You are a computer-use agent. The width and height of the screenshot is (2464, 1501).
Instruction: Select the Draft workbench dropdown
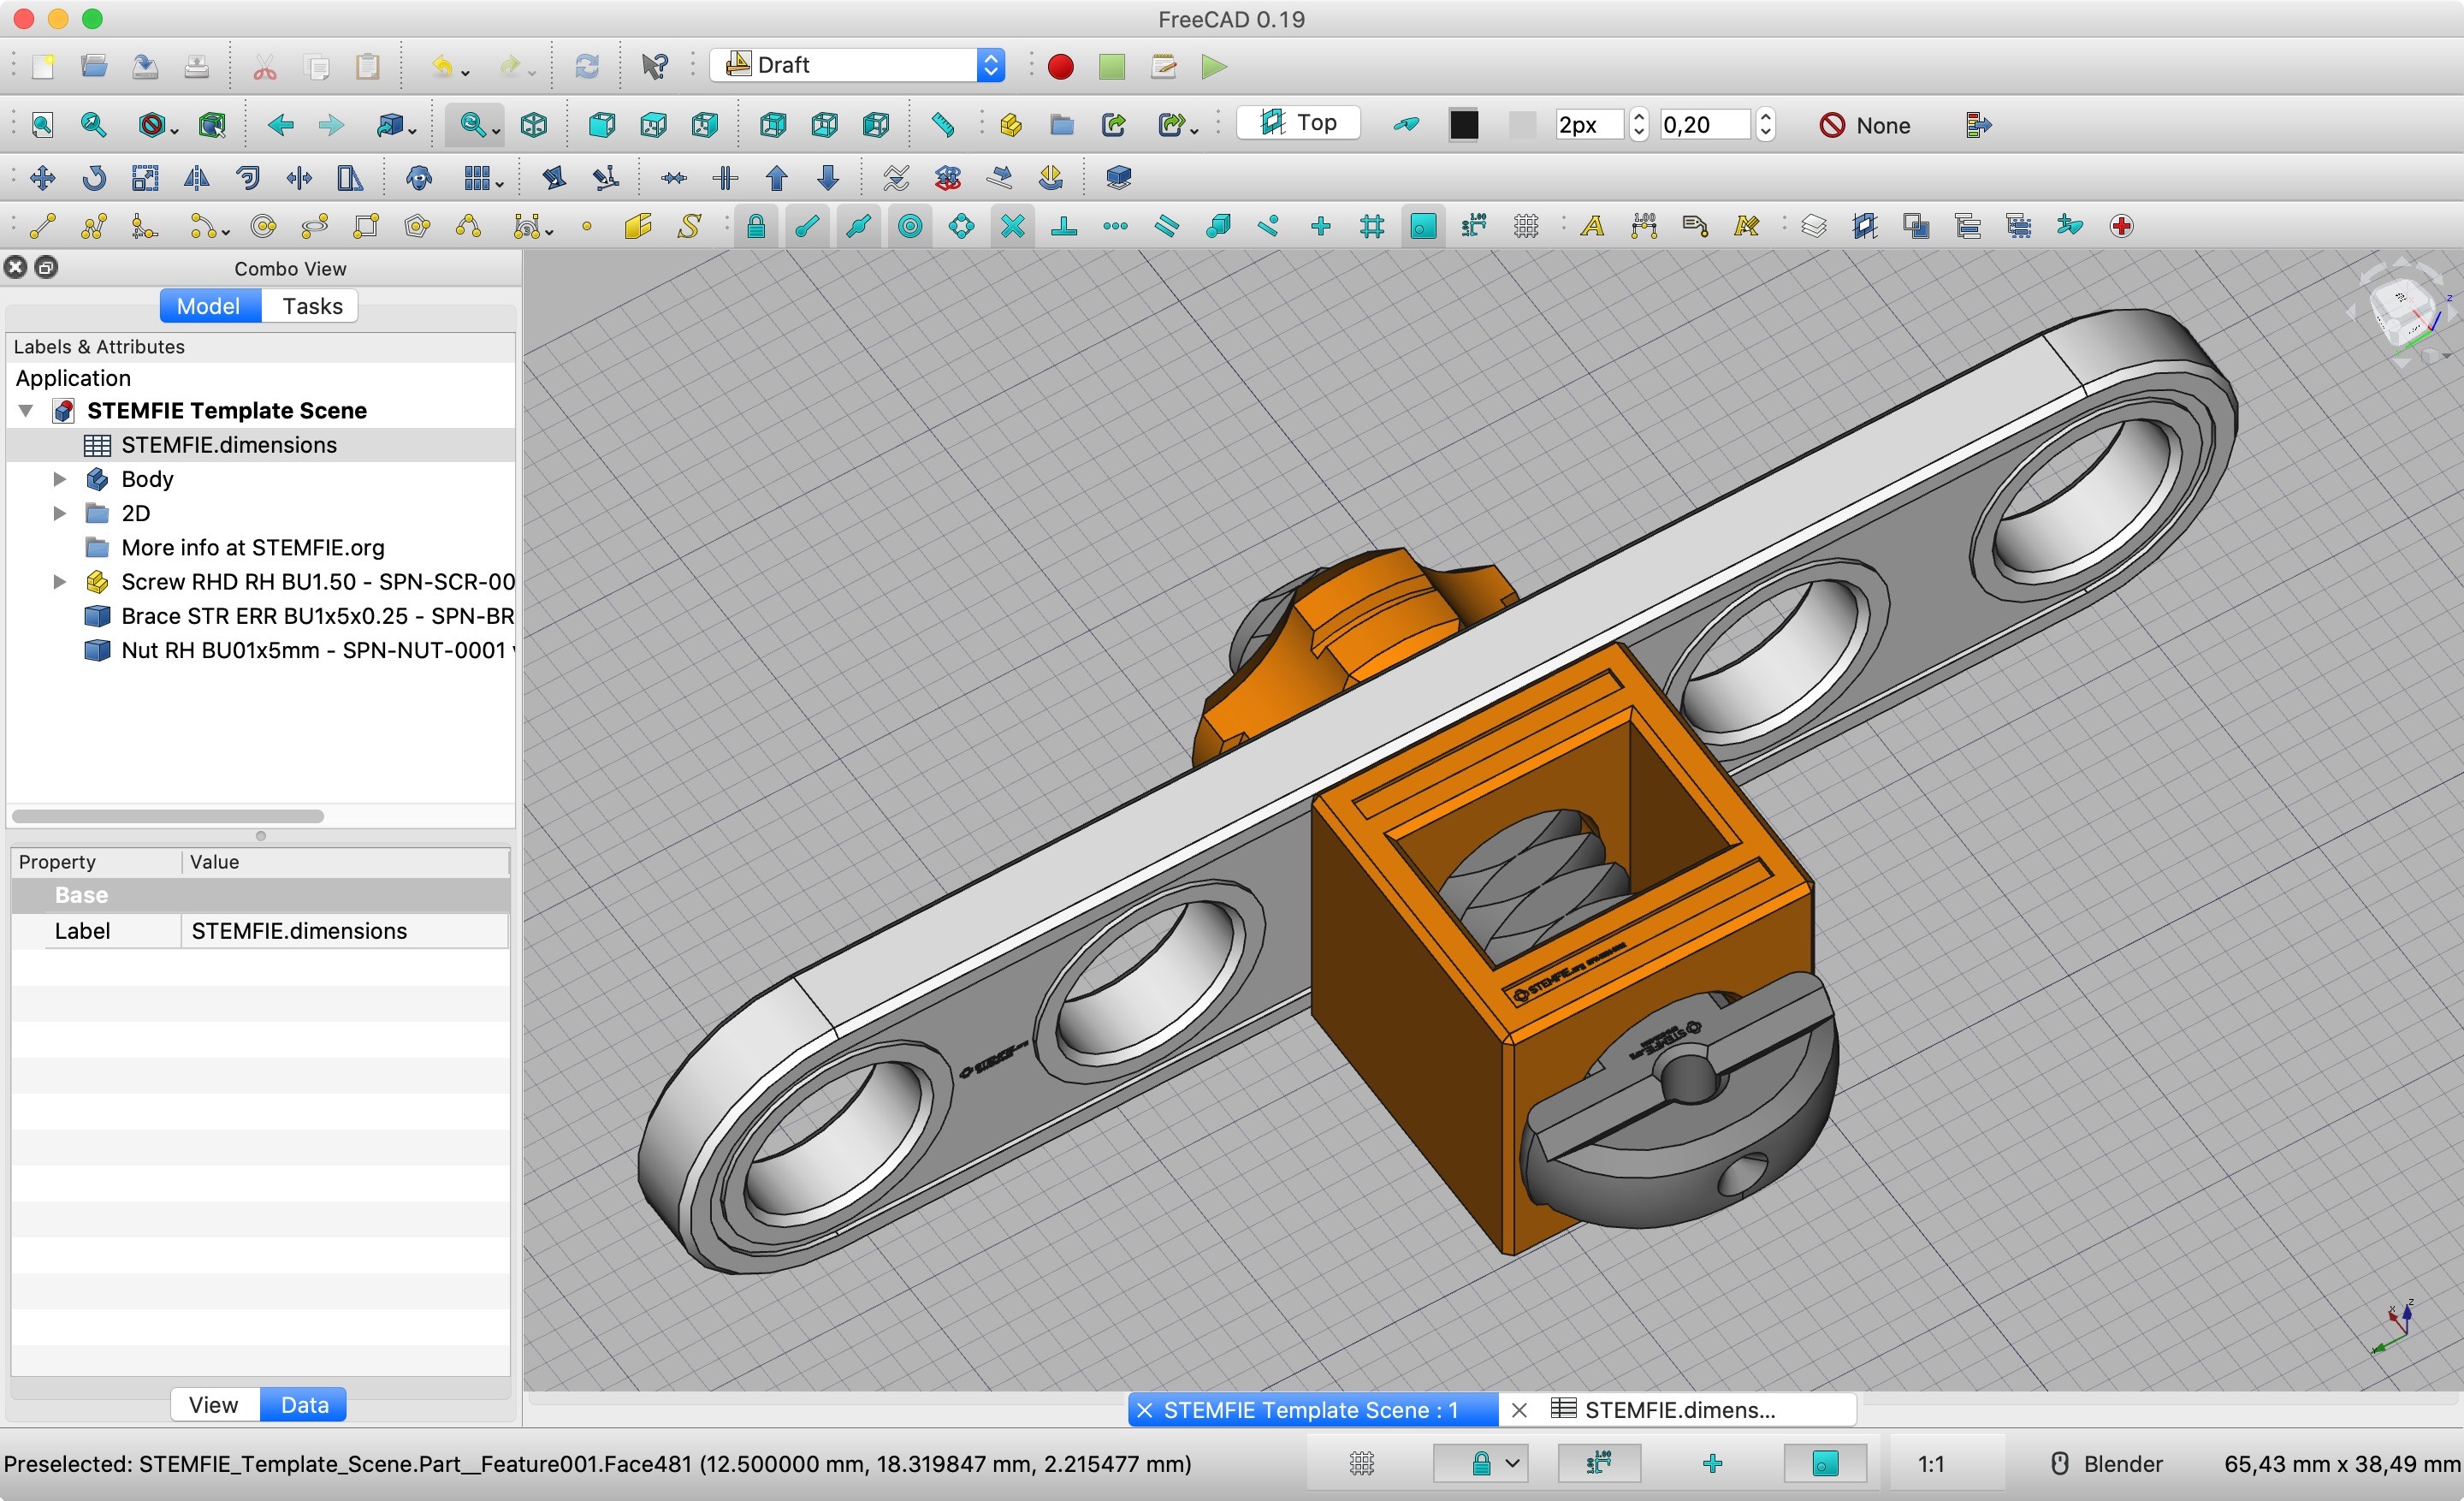(862, 67)
